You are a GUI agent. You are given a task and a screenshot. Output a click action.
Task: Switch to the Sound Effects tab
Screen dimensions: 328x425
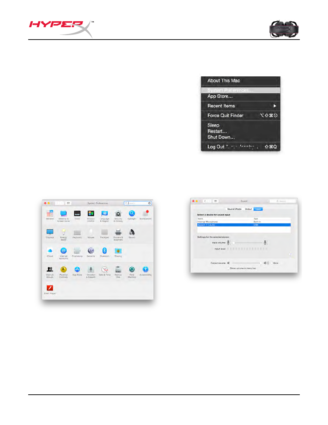234,209
